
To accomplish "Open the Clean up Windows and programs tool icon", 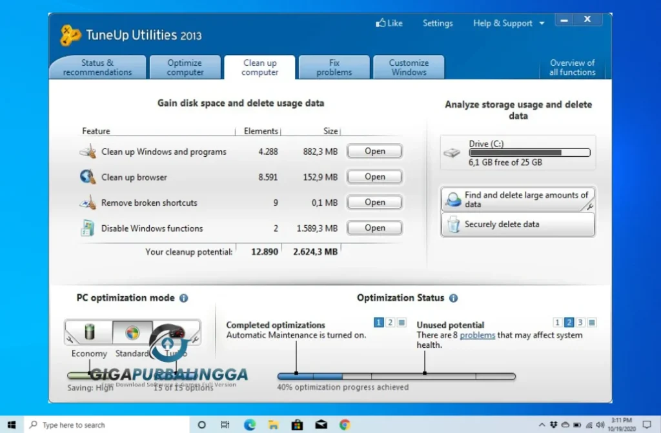I will (88, 150).
